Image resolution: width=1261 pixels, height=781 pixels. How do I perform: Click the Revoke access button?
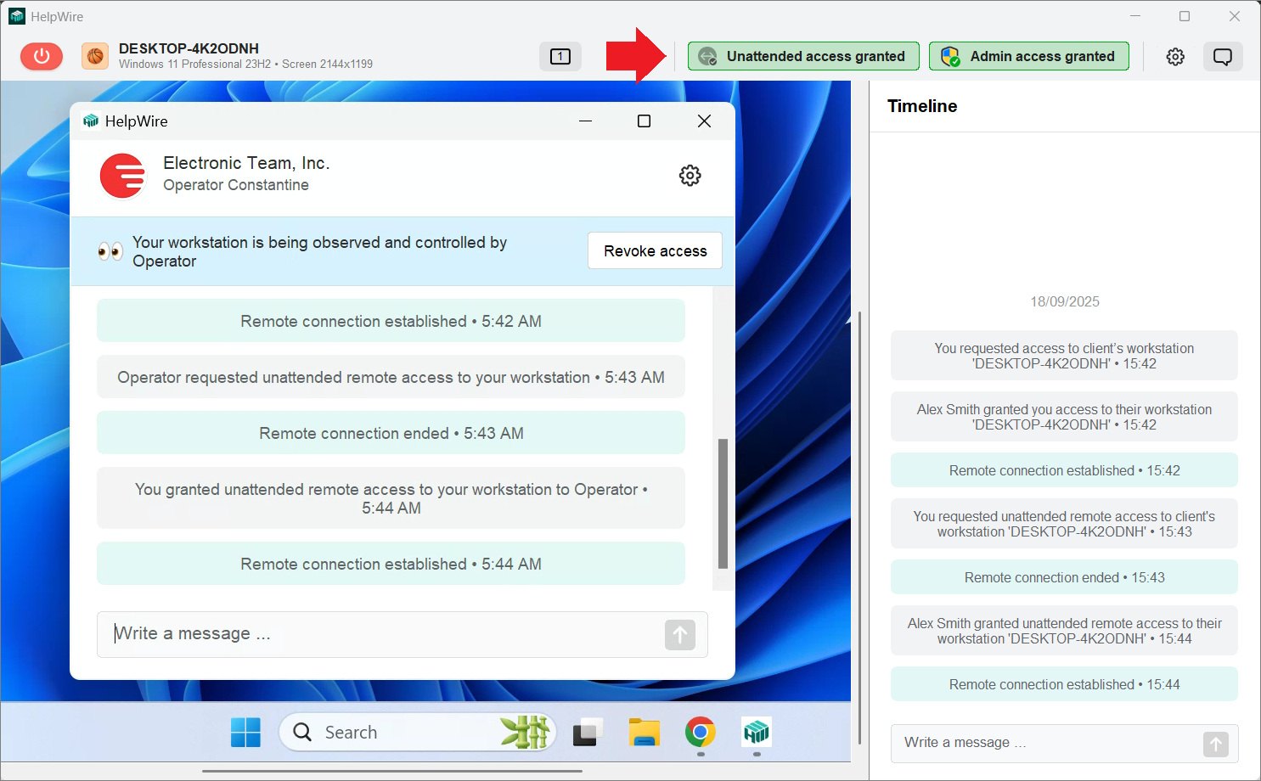654,250
